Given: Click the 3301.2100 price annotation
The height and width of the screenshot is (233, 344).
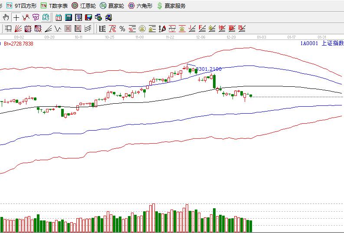Looking at the screenshot, I should [x=209, y=69].
